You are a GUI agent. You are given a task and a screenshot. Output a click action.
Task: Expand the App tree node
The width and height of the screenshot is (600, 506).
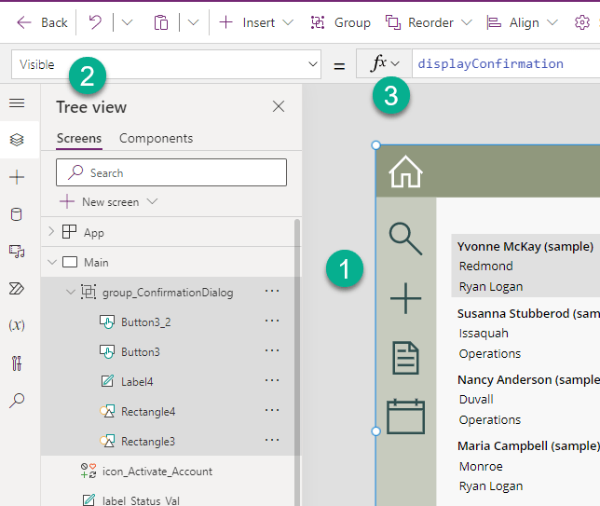51,231
